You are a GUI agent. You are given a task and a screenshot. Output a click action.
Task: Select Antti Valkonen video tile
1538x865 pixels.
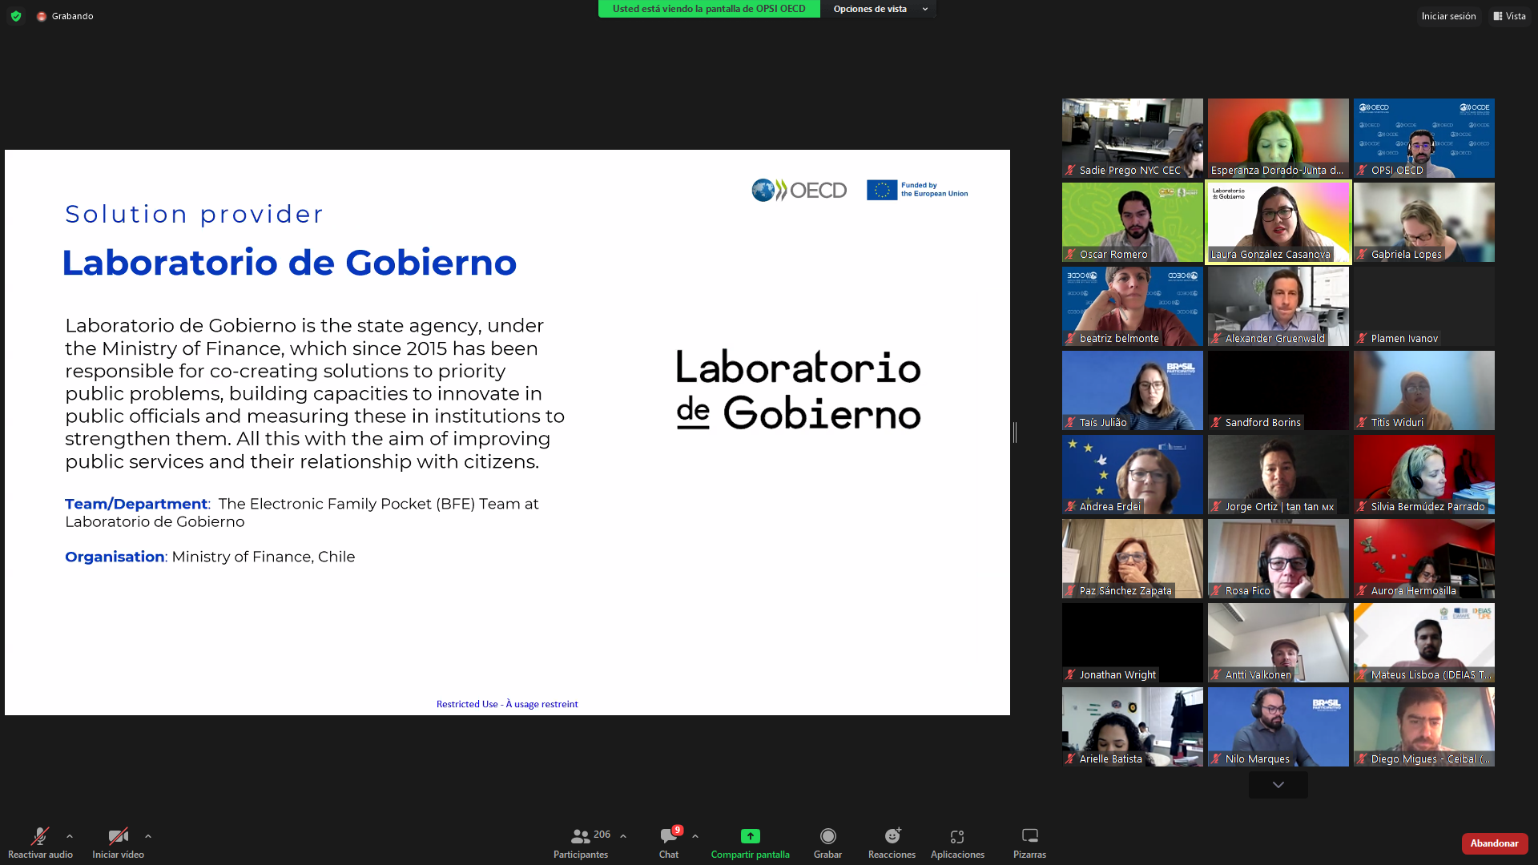click(x=1278, y=642)
